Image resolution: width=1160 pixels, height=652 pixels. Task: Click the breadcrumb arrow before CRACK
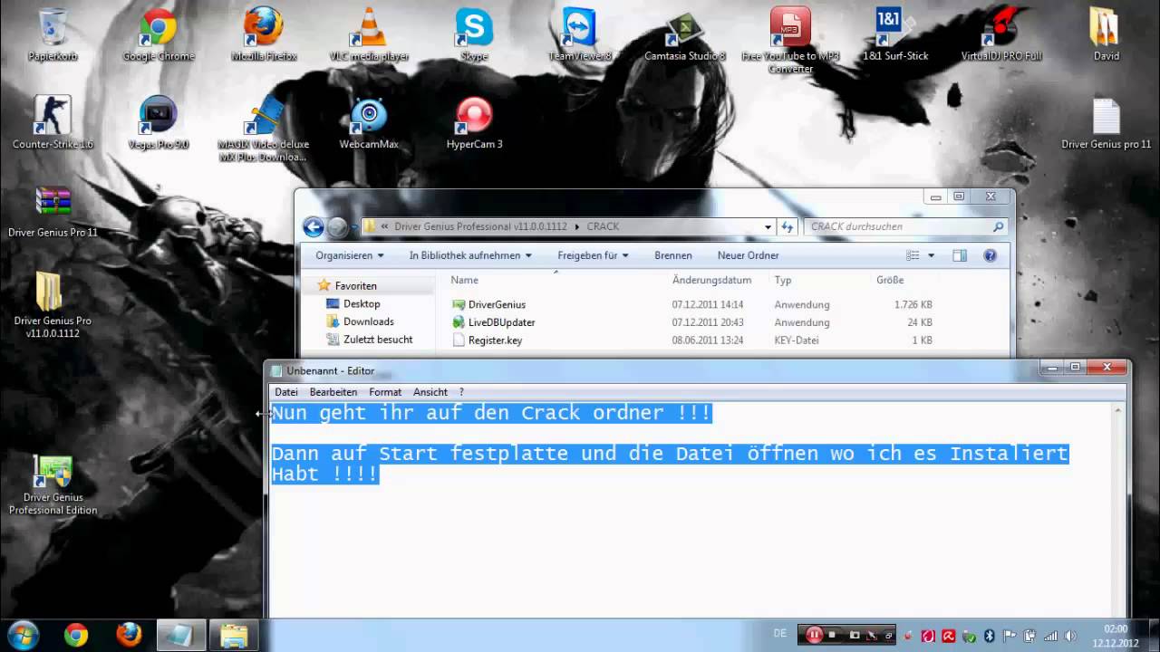tap(578, 227)
